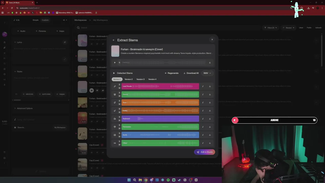Click the Lead Vocals pink waveform
The image size is (325, 183).
click(x=160, y=86)
